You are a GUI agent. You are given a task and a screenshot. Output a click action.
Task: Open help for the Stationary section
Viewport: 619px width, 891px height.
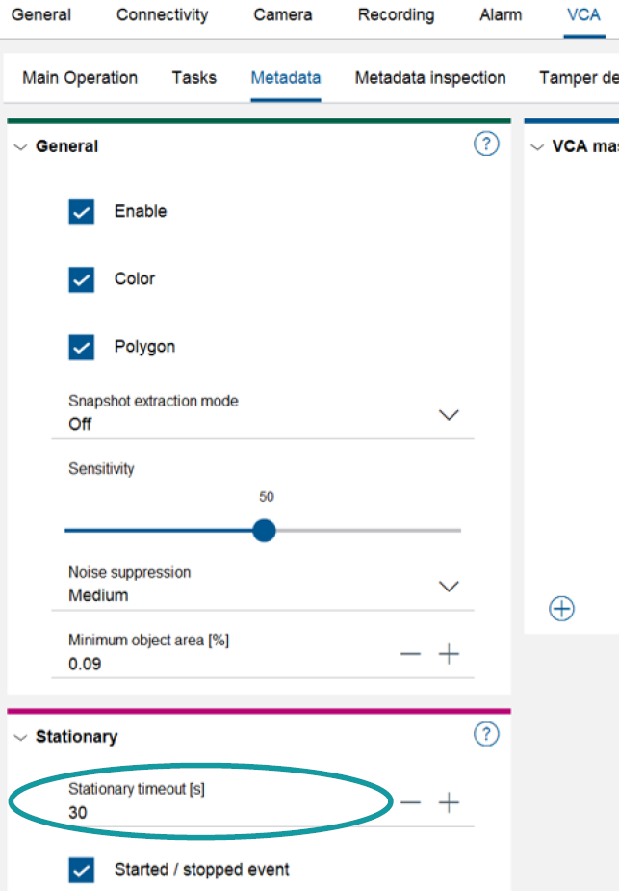(x=487, y=735)
